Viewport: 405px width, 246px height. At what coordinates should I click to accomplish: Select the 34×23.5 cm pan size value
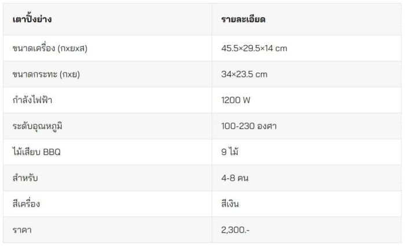pos(244,75)
